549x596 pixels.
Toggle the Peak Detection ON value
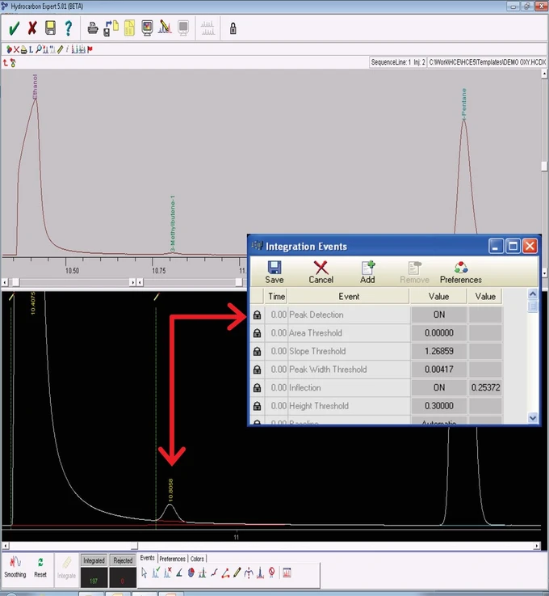pos(438,315)
